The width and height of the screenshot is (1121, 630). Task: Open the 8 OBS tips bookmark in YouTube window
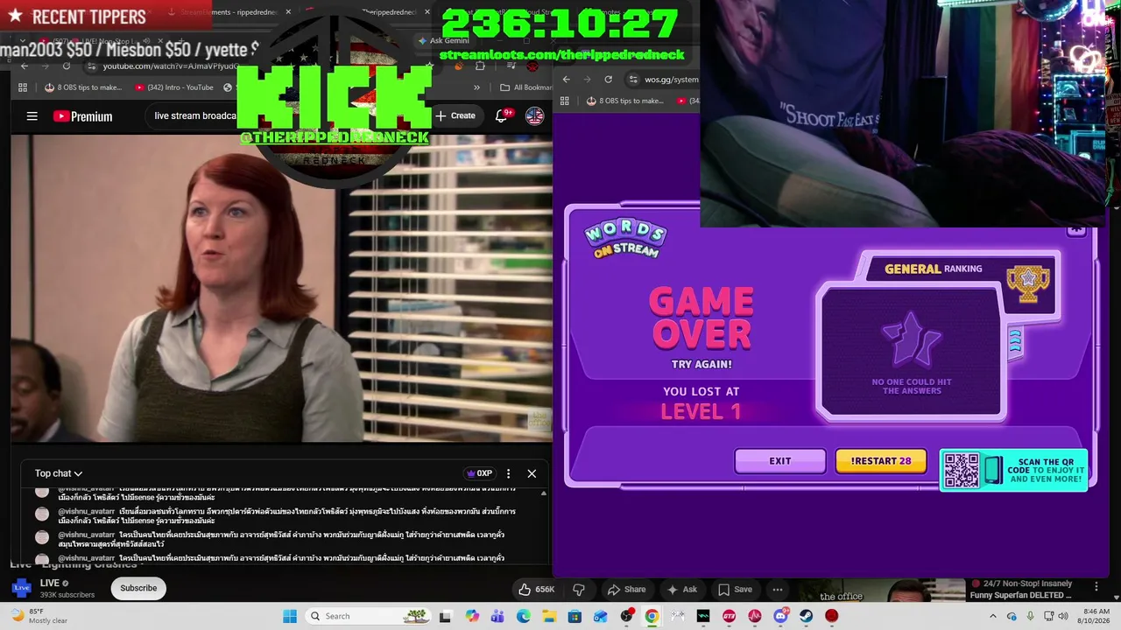pyautogui.click(x=83, y=87)
